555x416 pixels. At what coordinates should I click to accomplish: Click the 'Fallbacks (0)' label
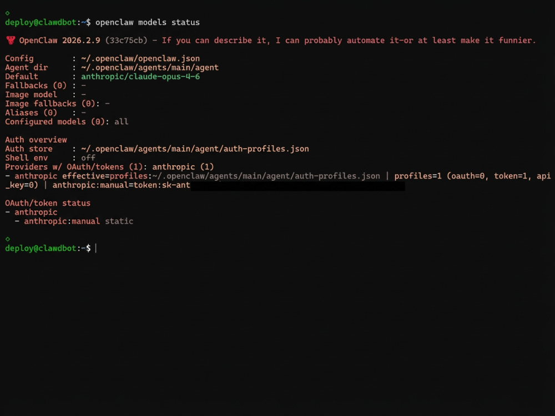(36, 85)
